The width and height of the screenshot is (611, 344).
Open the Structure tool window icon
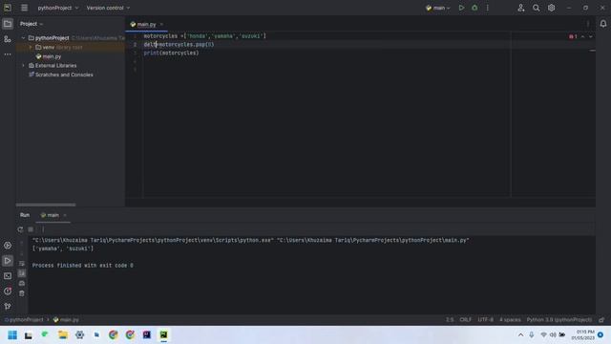click(8, 39)
